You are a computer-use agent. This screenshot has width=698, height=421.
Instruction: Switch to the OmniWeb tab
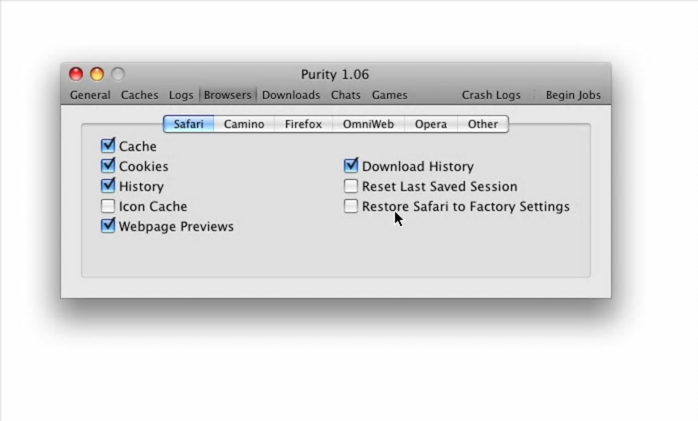(x=368, y=124)
